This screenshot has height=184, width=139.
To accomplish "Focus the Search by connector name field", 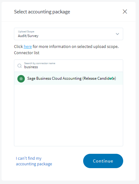I will coord(69,66).
